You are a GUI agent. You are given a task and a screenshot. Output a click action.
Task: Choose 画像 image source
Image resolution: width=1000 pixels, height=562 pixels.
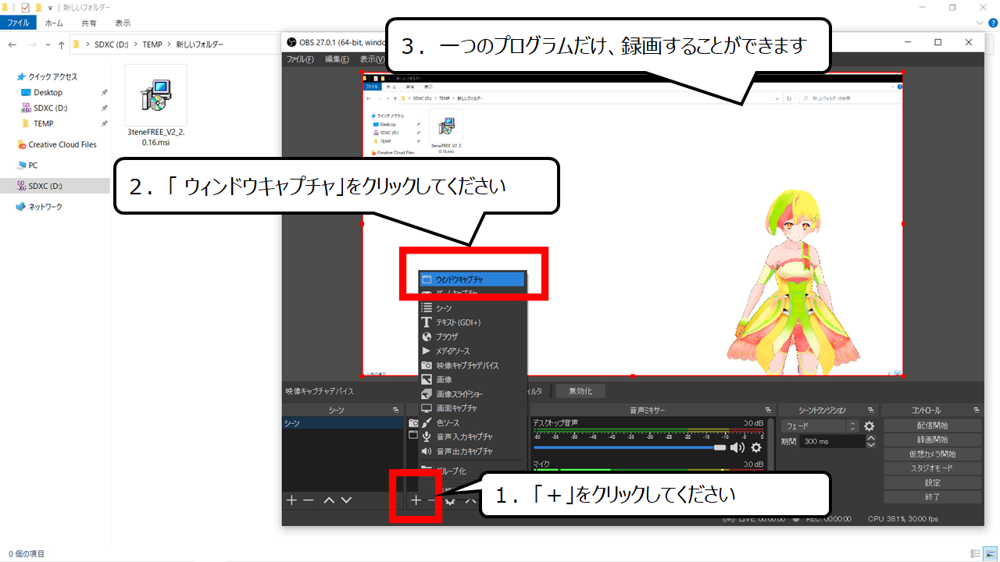(x=472, y=379)
